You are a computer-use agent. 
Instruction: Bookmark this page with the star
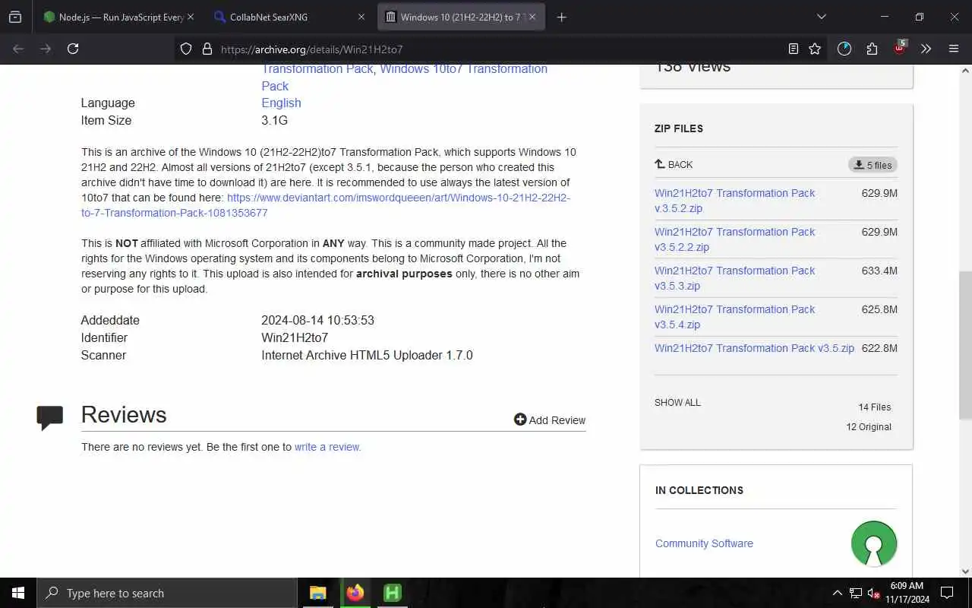click(815, 49)
